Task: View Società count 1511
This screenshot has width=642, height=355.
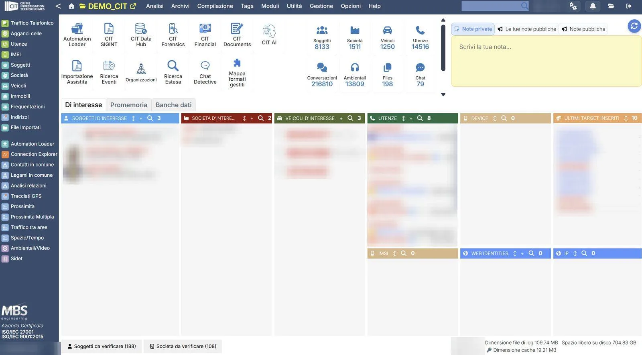Action: [x=355, y=38]
